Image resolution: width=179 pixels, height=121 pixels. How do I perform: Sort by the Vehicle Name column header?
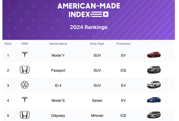click(x=58, y=43)
